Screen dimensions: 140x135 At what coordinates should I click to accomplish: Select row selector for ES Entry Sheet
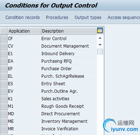[4, 83]
